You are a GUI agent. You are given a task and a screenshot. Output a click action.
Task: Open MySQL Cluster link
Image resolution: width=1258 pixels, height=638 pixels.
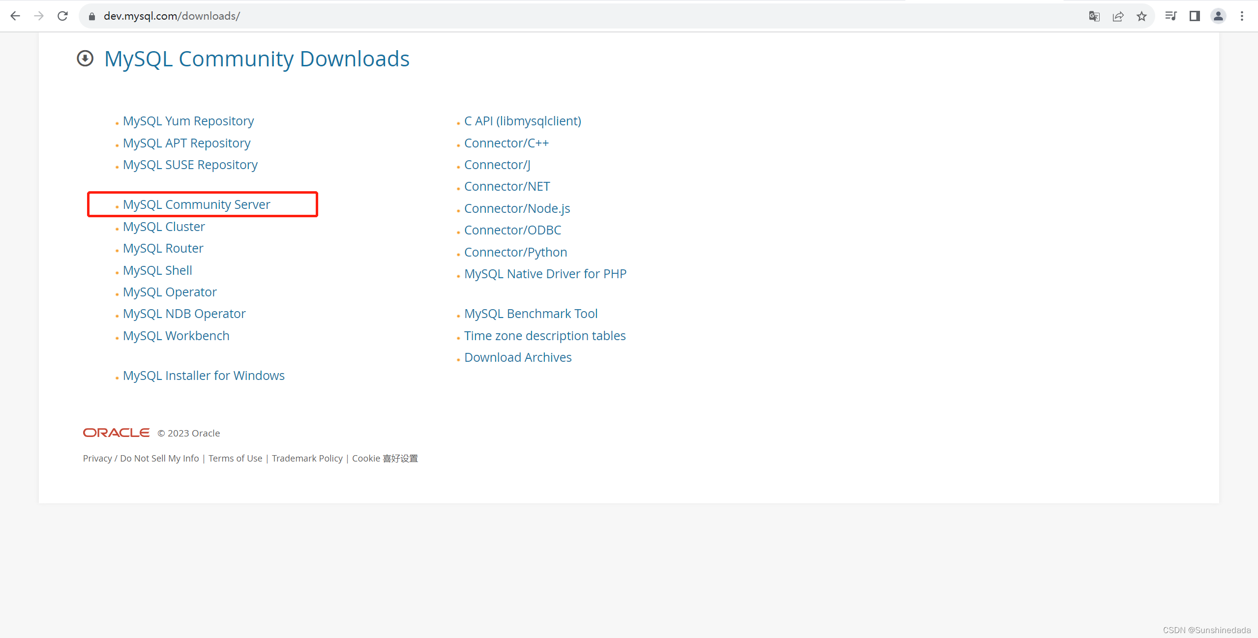point(164,227)
